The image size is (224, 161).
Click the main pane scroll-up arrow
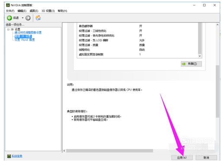tap(218, 25)
